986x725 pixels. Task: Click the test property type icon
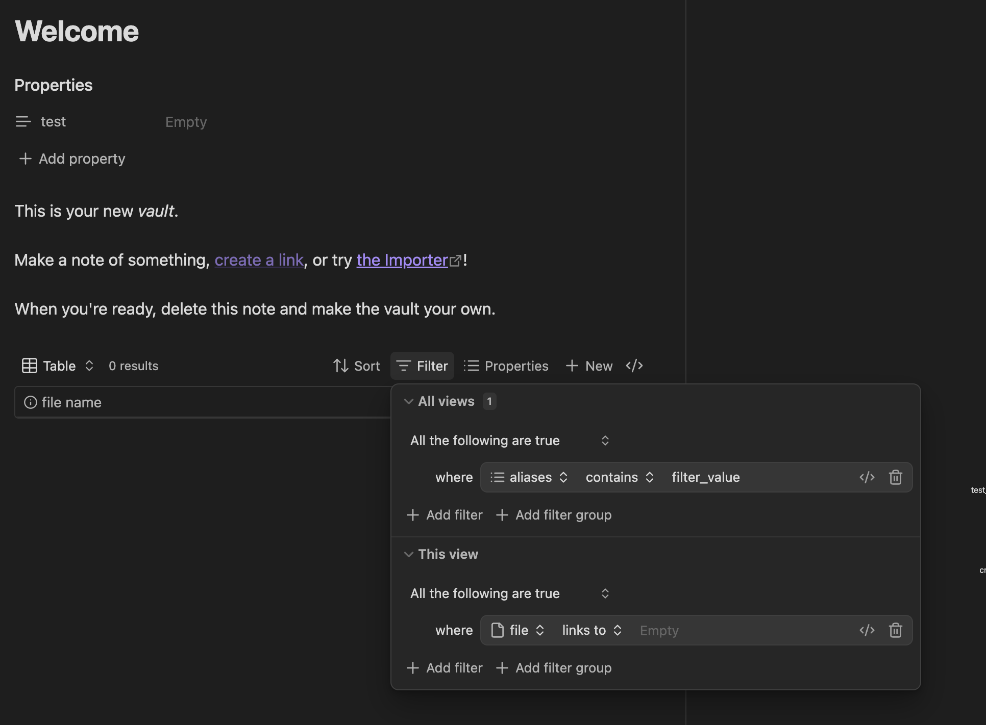tap(23, 121)
